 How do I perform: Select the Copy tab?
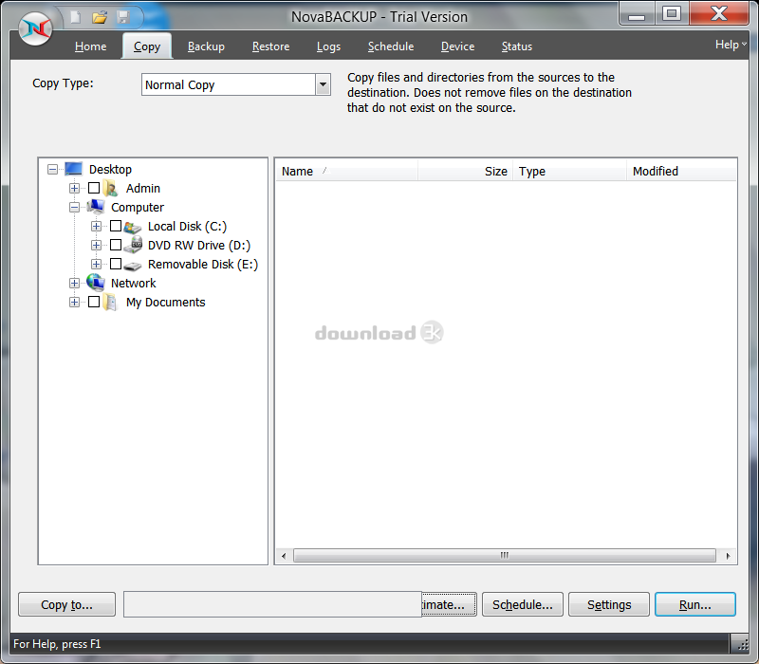point(147,46)
